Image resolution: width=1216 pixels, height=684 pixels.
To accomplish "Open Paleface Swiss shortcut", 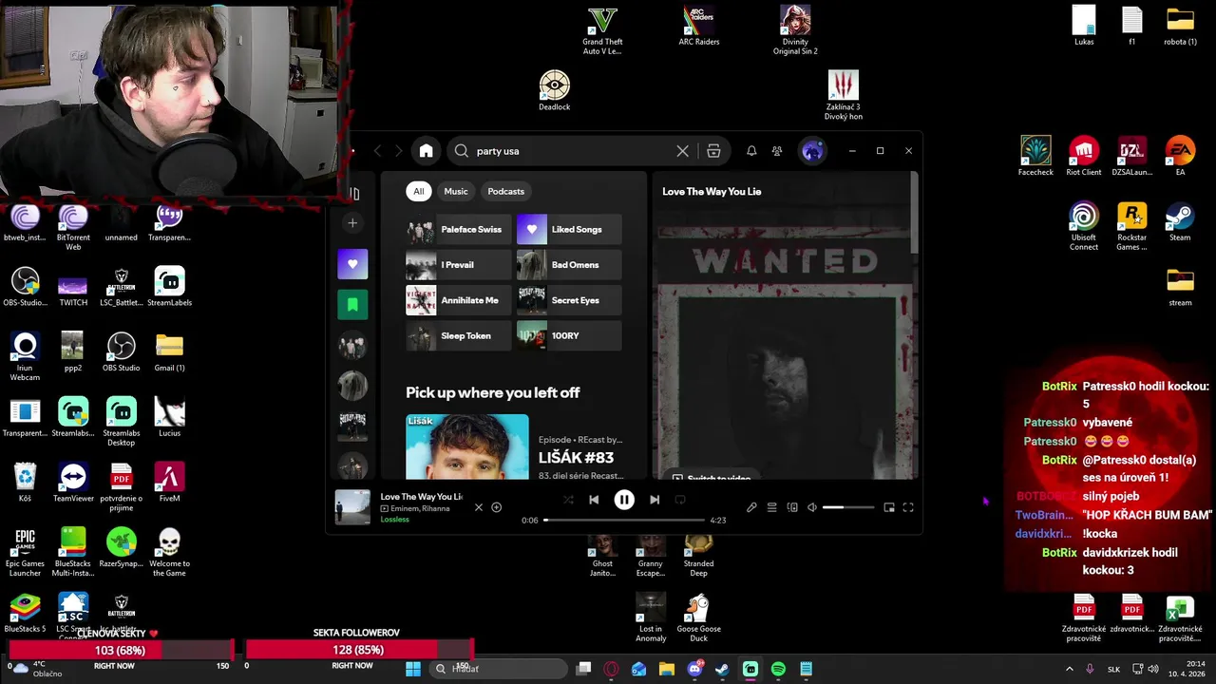I will (x=459, y=229).
